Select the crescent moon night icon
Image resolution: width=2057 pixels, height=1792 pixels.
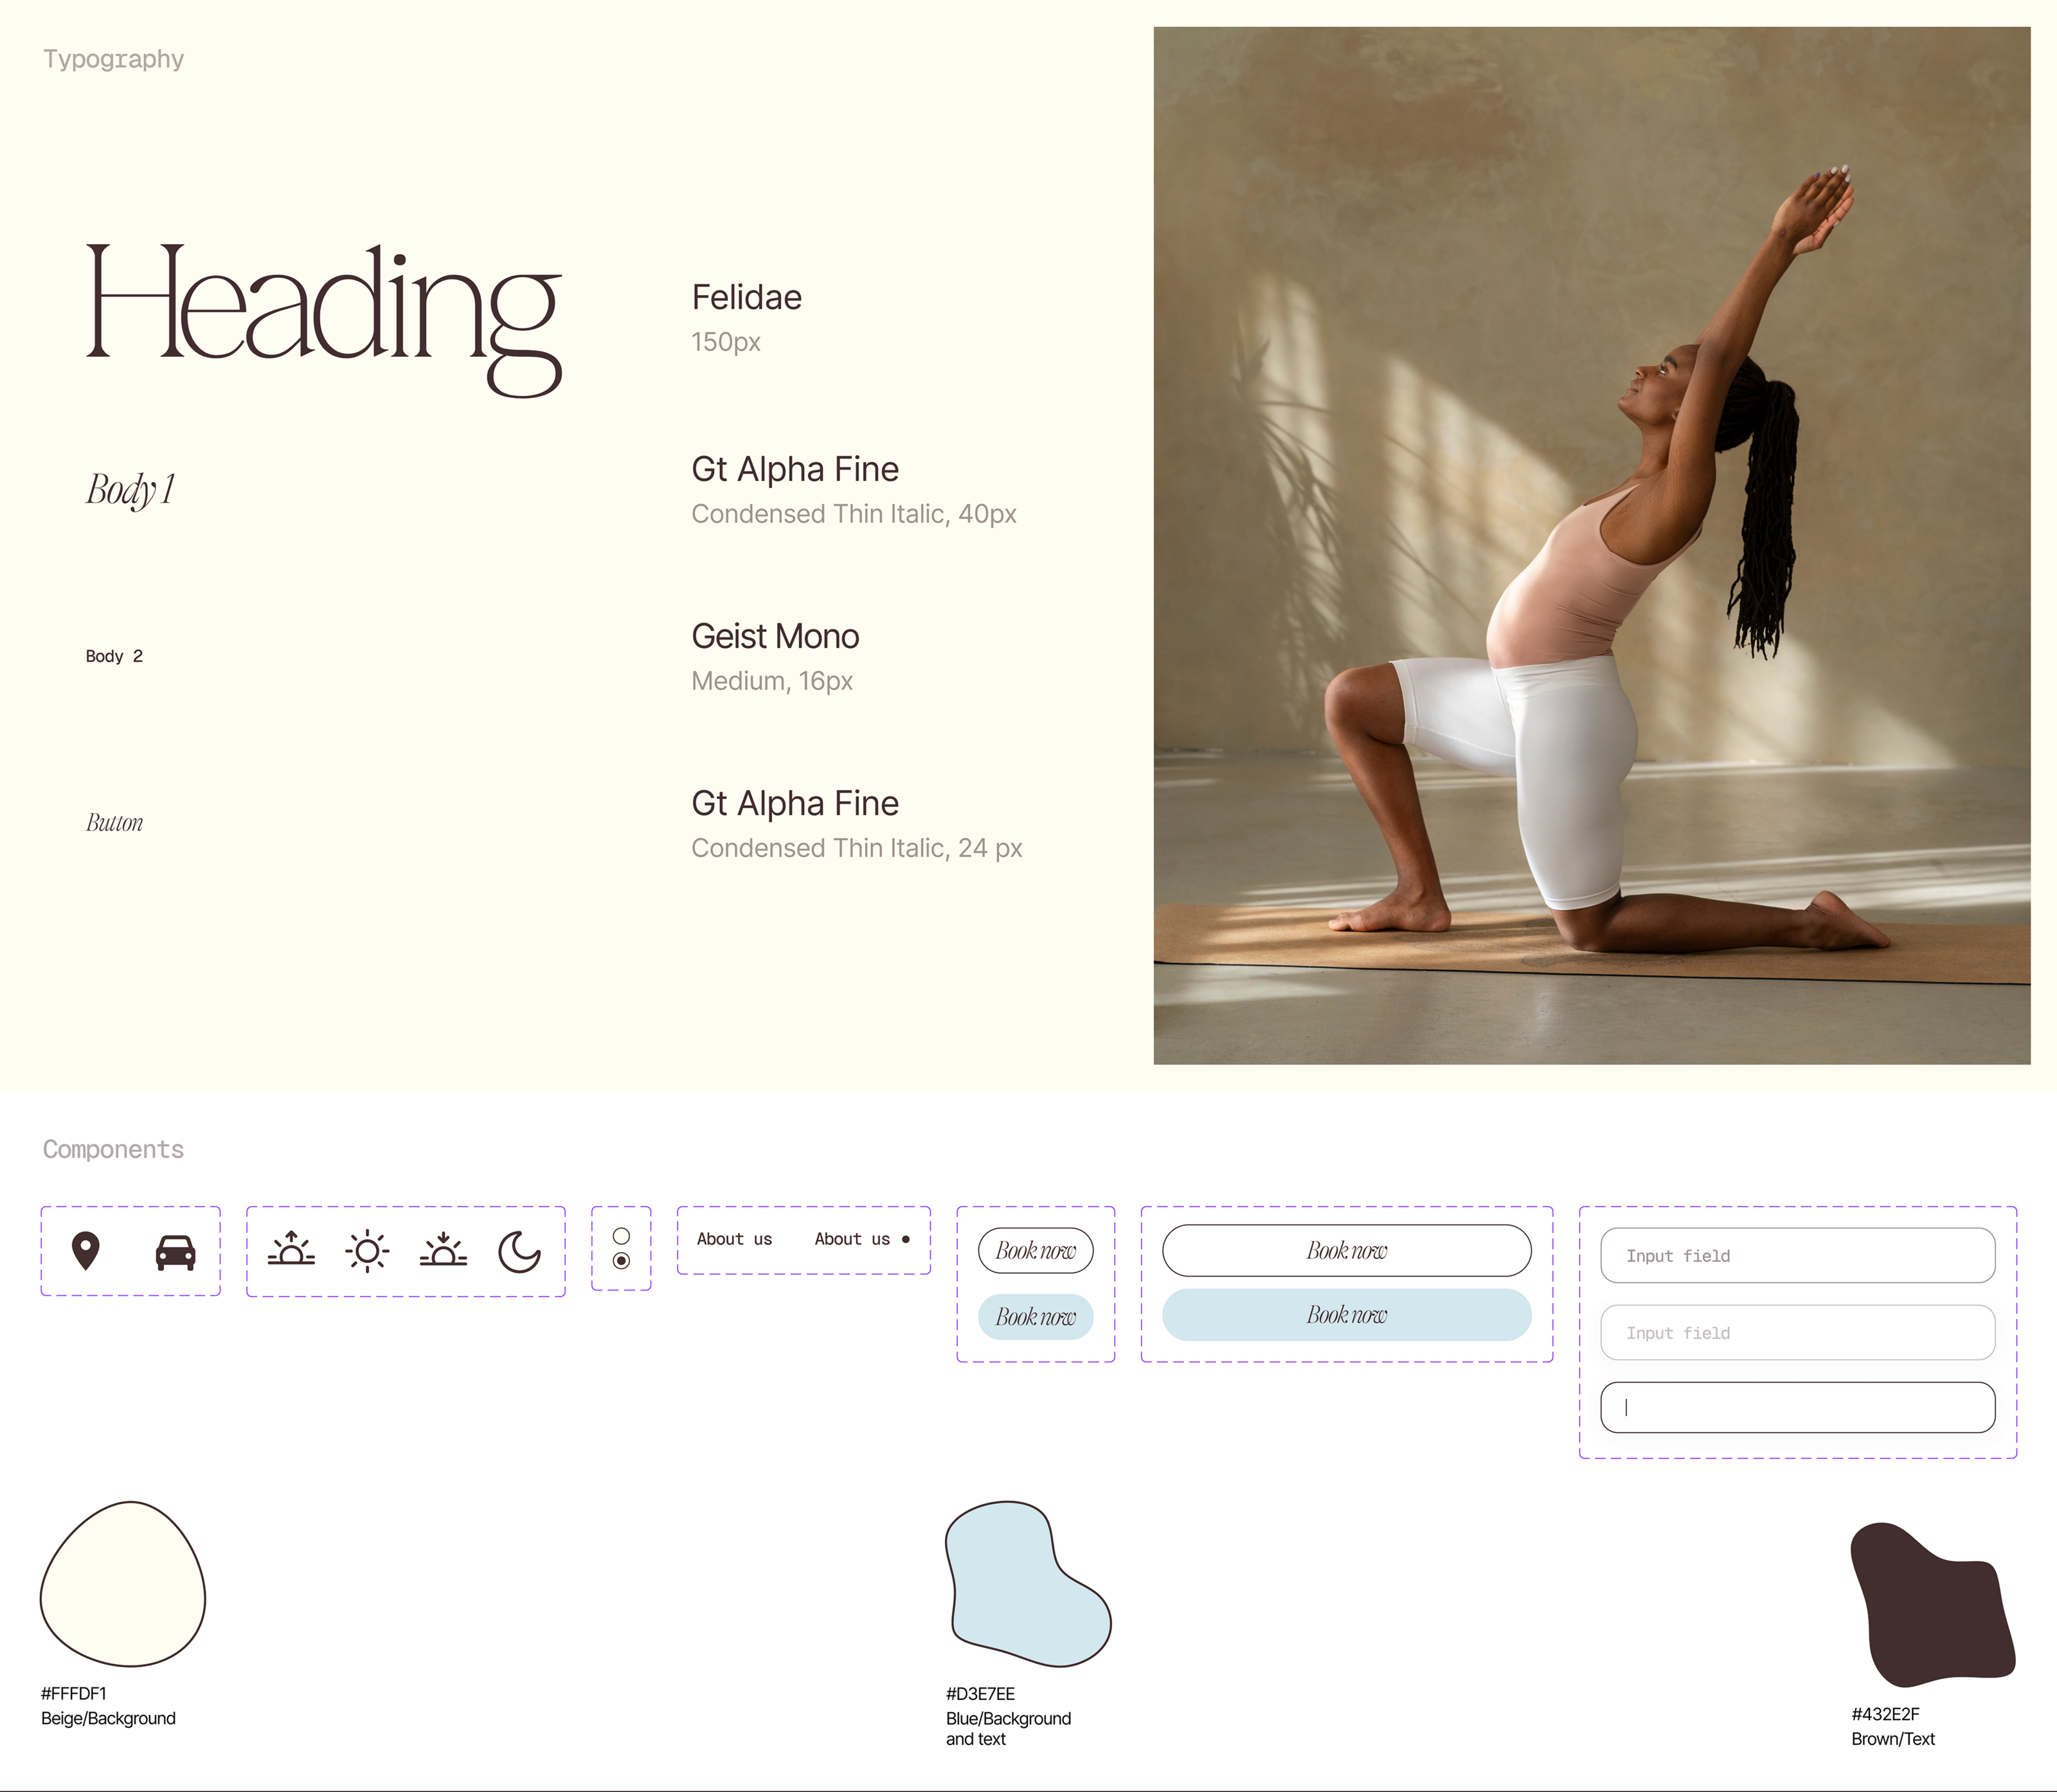(x=519, y=1252)
